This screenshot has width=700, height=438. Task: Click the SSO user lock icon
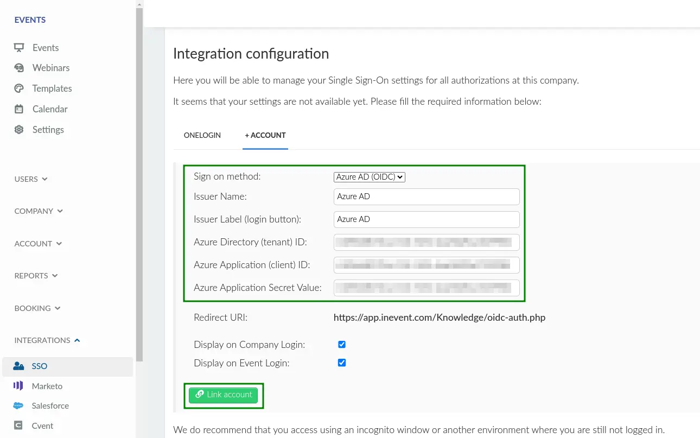(18, 366)
